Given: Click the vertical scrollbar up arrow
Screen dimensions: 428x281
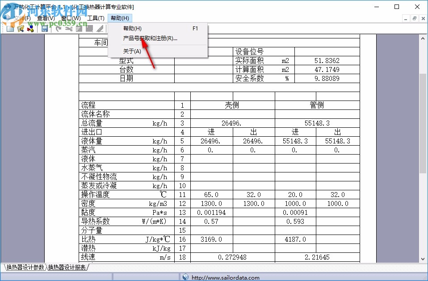Looking at the screenshot, I should click(x=423, y=39).
